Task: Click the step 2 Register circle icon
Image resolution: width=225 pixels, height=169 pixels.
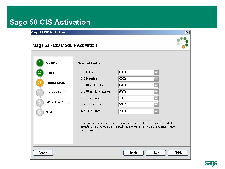Action: [40, 73]
